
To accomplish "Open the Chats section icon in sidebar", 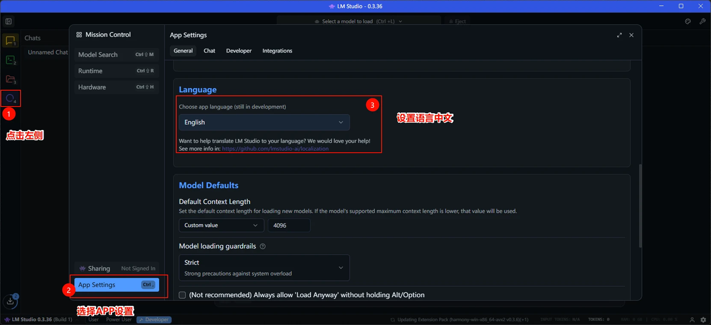I will point(10,41).
